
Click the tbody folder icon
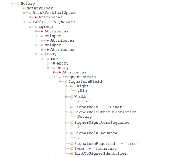[42, 54]
